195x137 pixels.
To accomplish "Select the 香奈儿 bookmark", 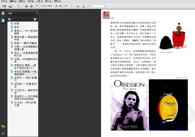I will [26, 32].
